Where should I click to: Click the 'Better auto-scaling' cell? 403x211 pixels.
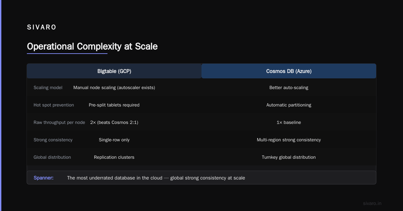point(289,87)
